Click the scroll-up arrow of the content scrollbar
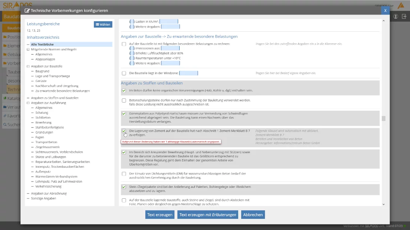 384,21
